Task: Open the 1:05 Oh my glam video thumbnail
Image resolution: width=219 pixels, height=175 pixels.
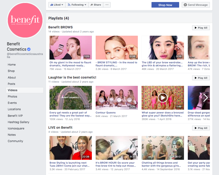Action: click(x=71, y=48)
